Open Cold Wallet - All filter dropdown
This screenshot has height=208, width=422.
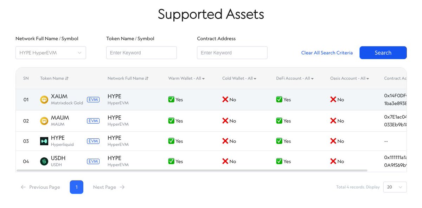239,78
